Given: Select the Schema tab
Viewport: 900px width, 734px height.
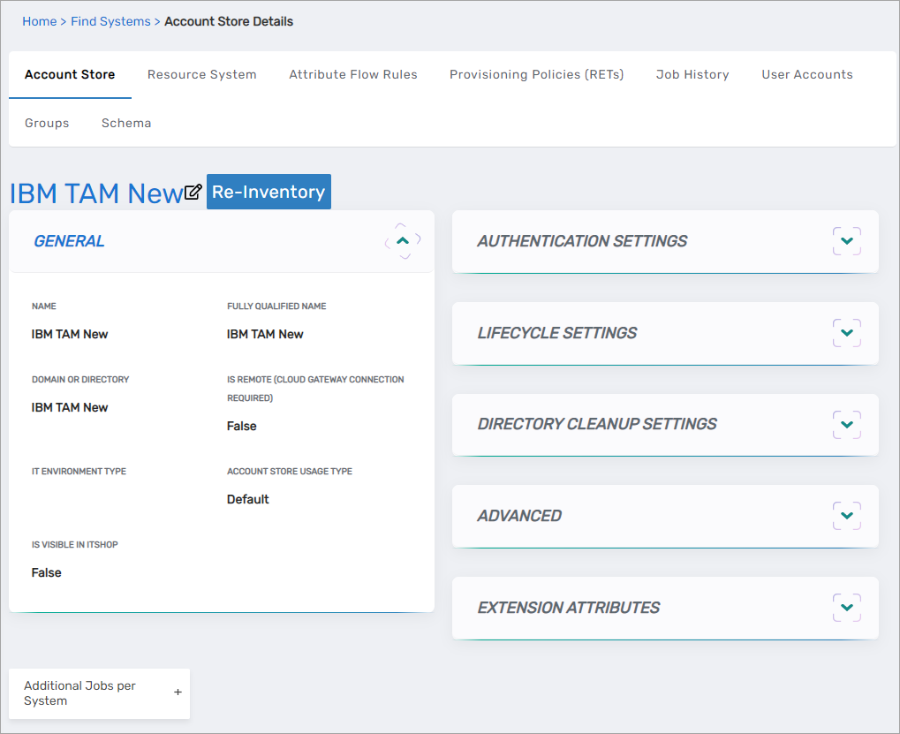Looking at the screenshot, I should tap(126, 123).
